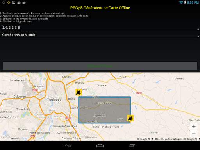Tap the Cugnaux label on the map
This screenshot has height=150, width=200.
pyautogui.click(x=23, y=129)
